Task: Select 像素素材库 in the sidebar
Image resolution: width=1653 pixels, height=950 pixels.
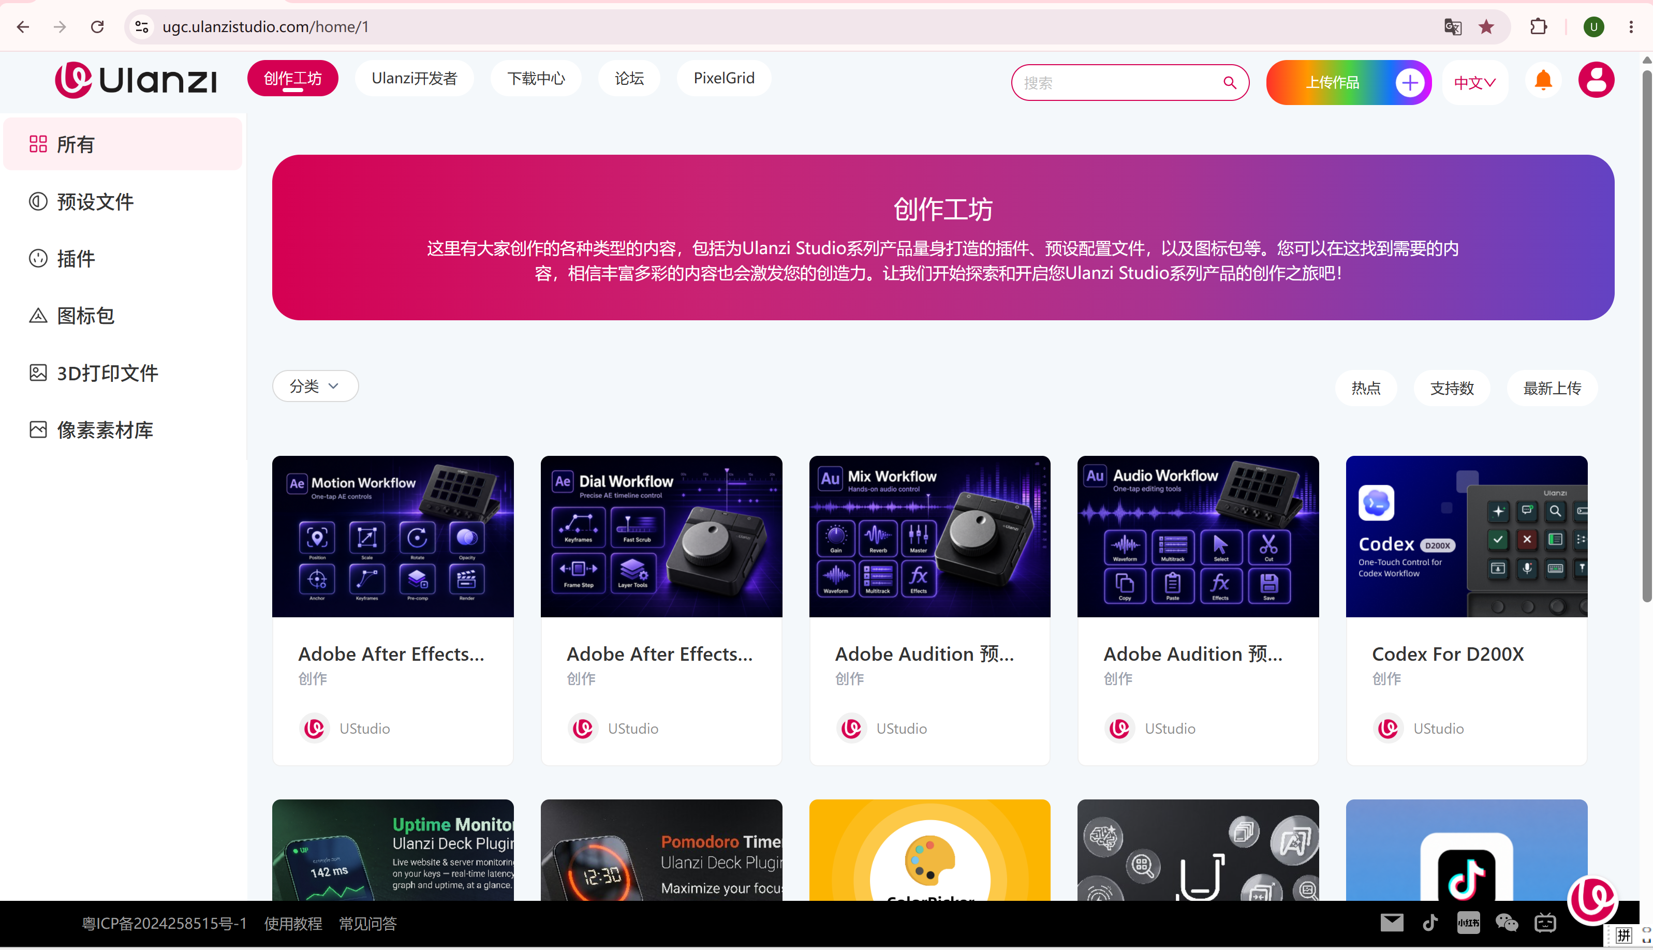Action: tap(123, 430)
